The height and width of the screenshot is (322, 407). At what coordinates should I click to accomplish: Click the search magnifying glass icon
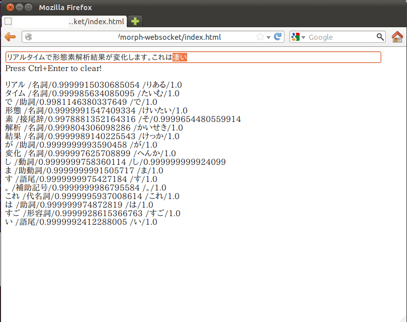tap(380, 37)
